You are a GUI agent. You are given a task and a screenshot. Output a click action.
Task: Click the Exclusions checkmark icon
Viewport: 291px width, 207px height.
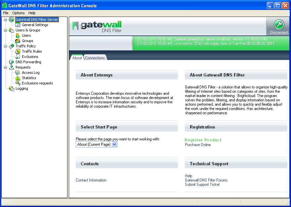18,57
